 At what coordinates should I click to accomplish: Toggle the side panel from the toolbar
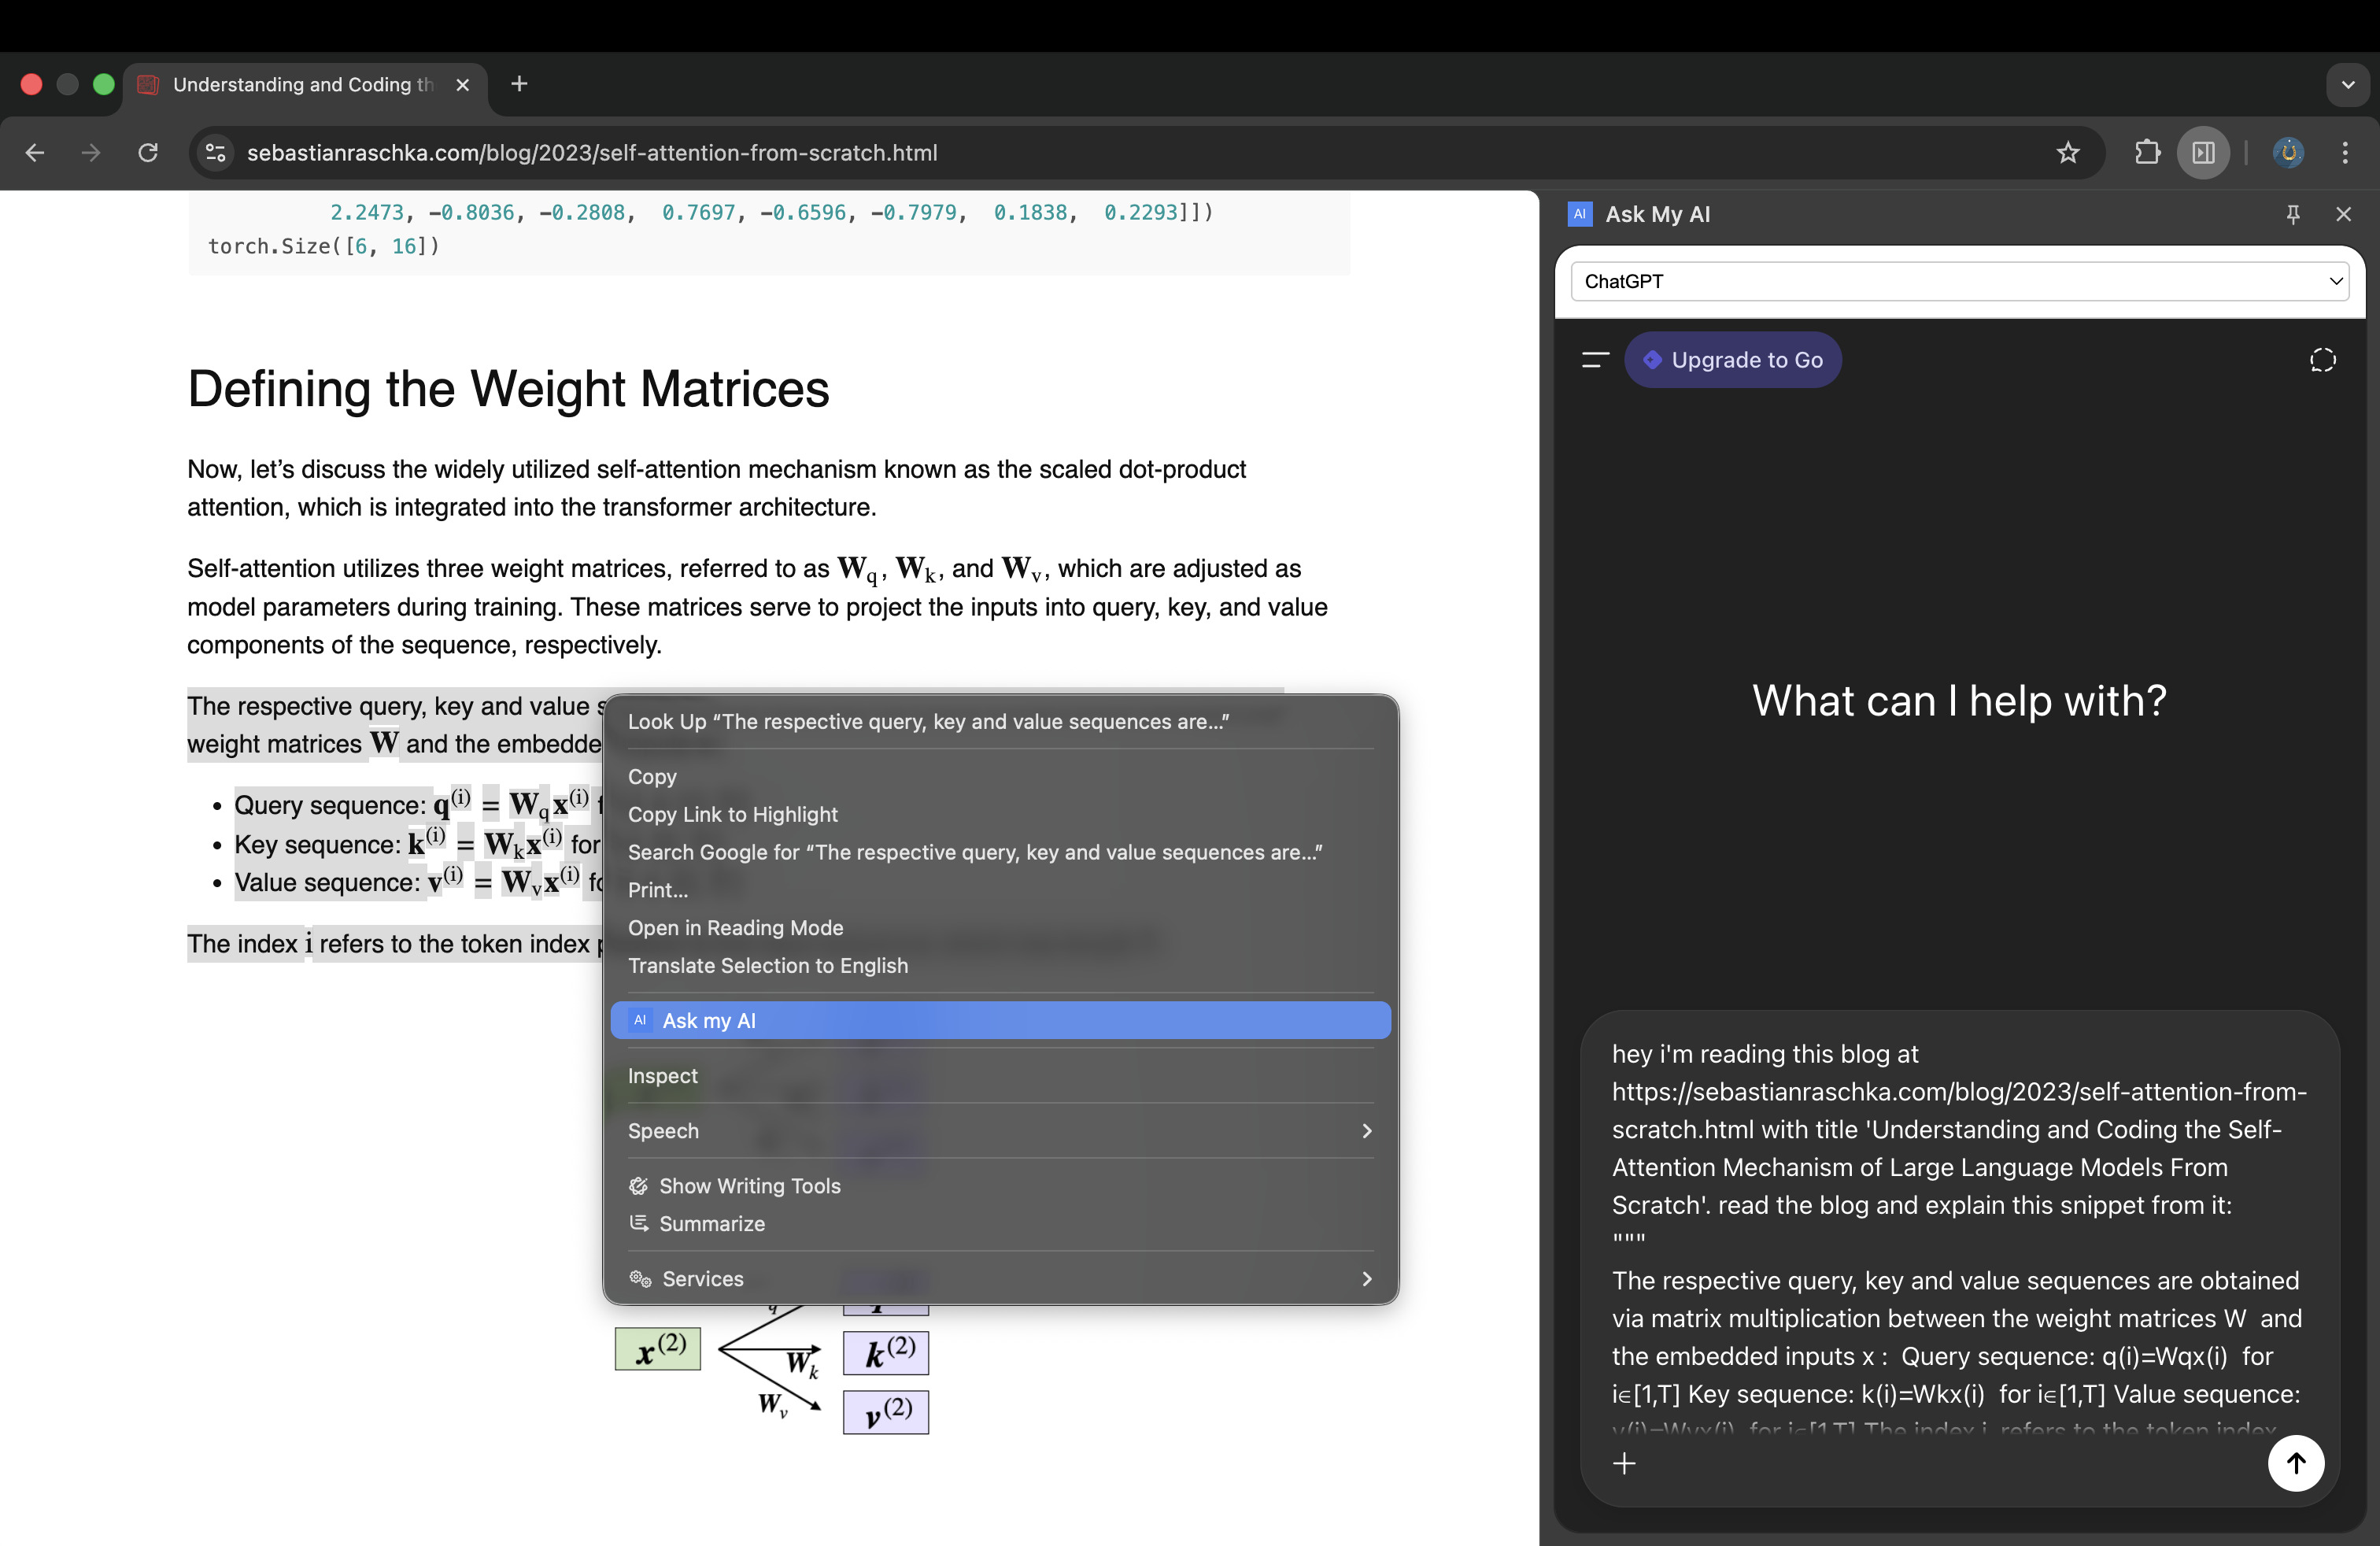2203,153
